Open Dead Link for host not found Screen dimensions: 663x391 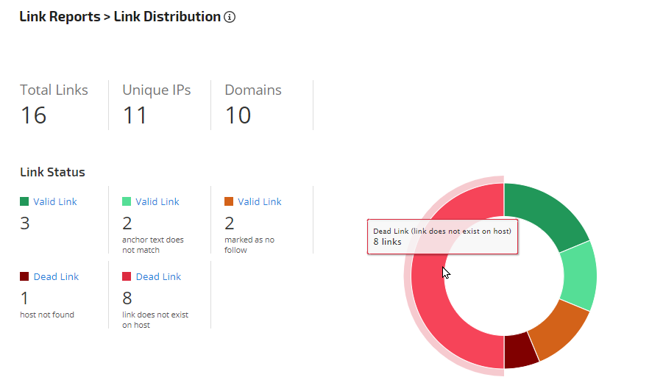[x=56, y=276]
